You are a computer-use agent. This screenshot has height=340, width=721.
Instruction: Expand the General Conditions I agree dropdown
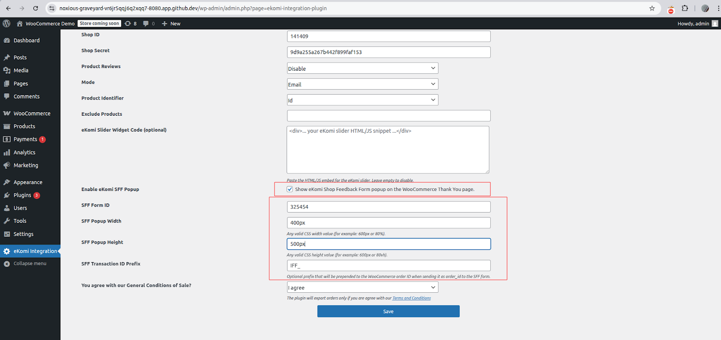362,287
